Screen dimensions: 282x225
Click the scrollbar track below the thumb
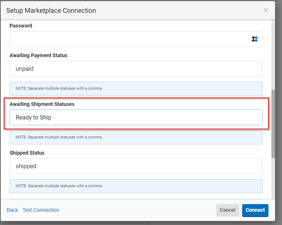tap(273, 180)
